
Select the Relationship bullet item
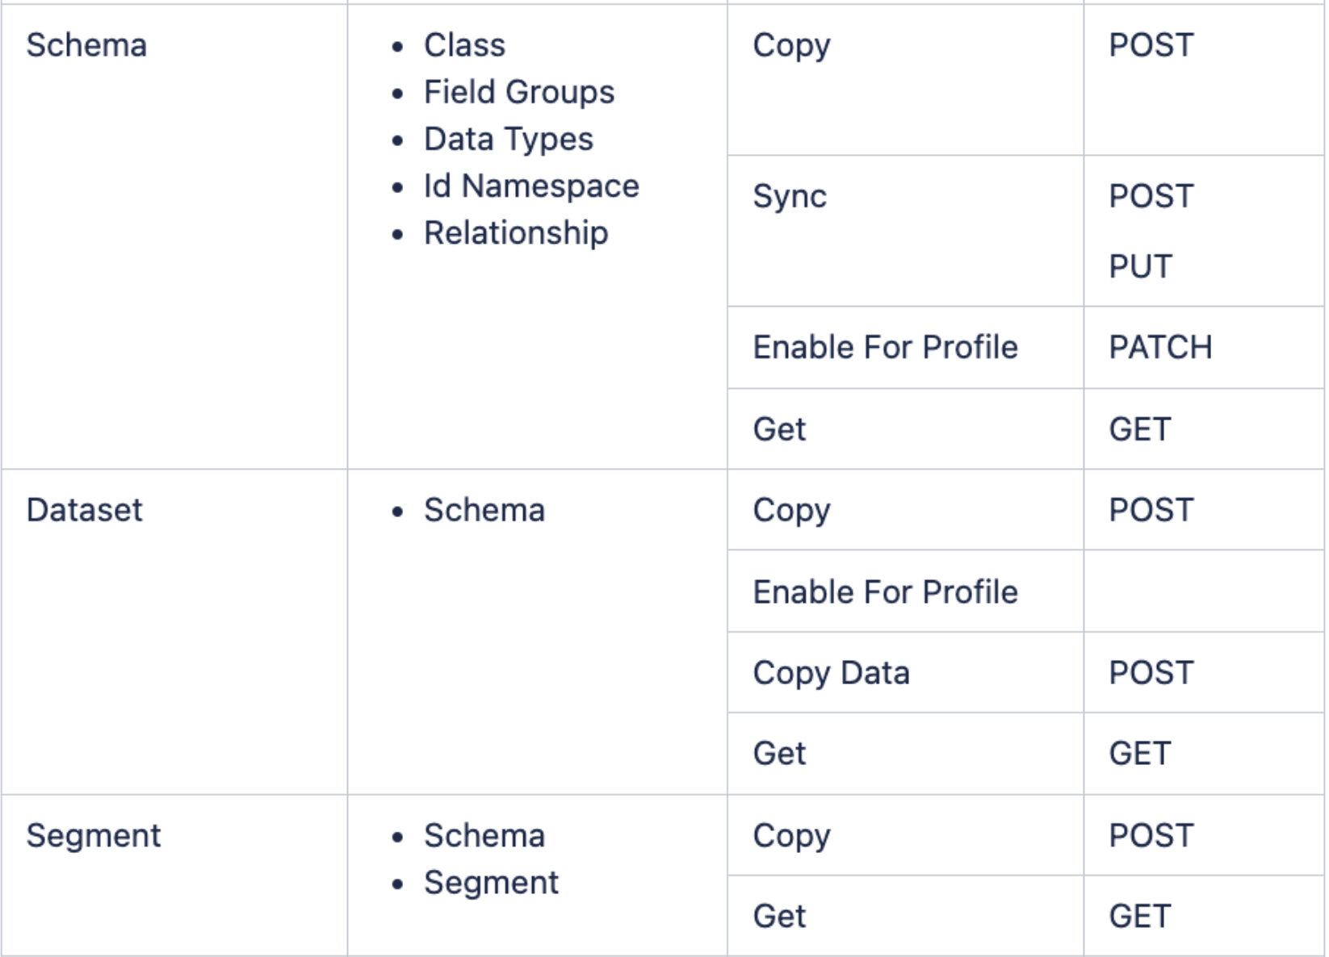(x=516, y=233)
